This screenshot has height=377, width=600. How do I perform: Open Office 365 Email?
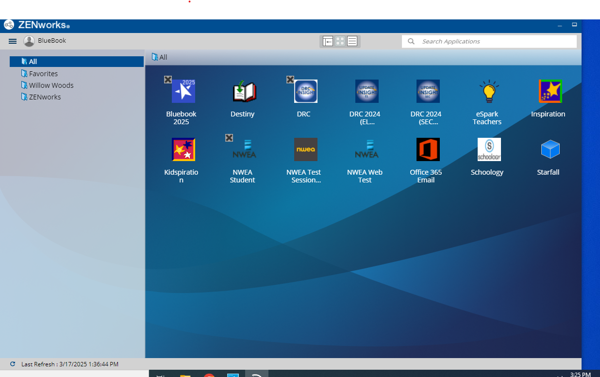pos(428,150)
